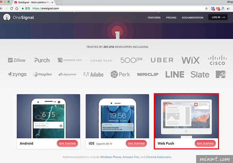Go back using browser back arrow
The width and height of the screenshot is (233, 163).
click(x=1, y=8)
